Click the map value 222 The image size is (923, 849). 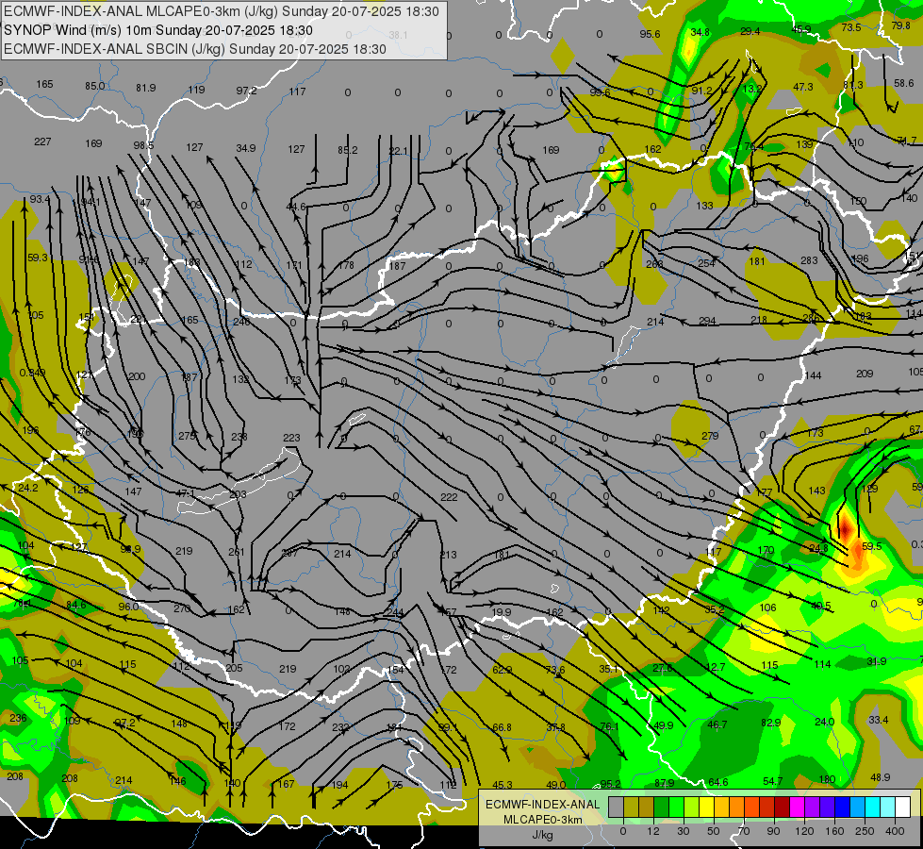click(x=449, y=497)
